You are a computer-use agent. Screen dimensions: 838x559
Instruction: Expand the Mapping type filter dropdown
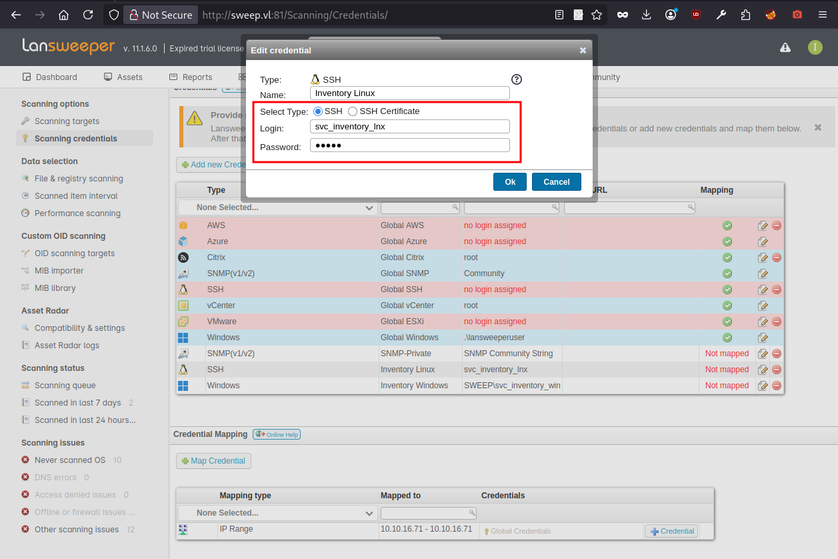click(277, 513)
